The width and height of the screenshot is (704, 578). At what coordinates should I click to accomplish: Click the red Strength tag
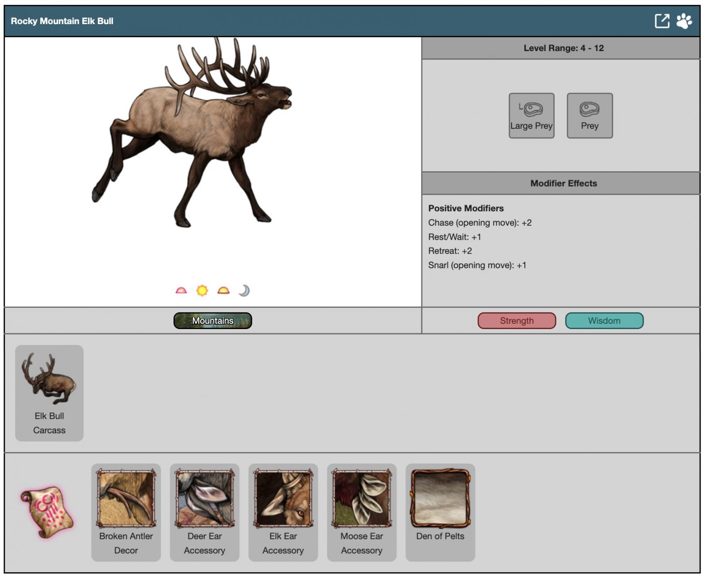click(x=517, y=321)
